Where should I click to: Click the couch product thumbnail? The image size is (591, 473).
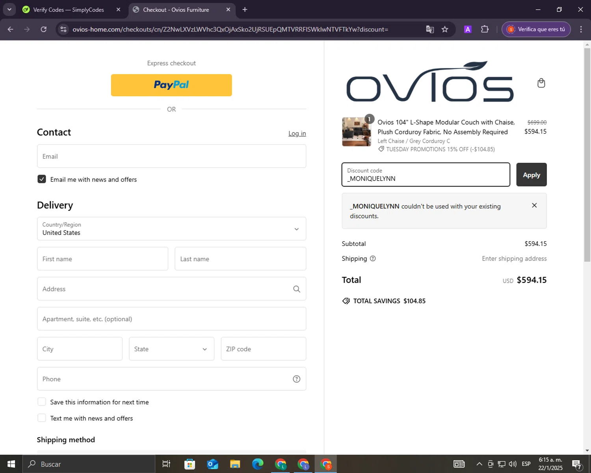point(357,132)
